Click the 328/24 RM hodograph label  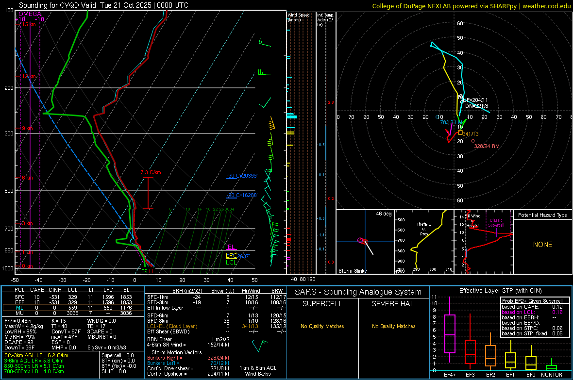click(x=487, y=146)
